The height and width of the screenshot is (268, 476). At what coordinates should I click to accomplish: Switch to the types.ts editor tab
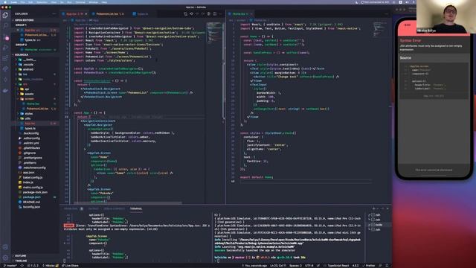point(141,14)
